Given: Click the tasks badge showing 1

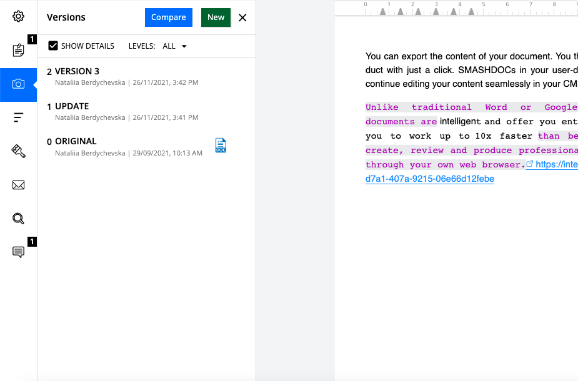Looking at the screenshot, I should pos(32,39).
